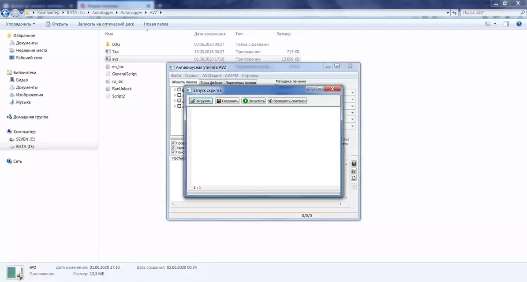The width and height of the screenshot is (527, 282).
Task: Open Файл menu in AVZ window
Action: coord(176,75)
